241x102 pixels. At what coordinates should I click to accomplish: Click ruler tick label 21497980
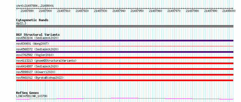(x=192, y=11)
